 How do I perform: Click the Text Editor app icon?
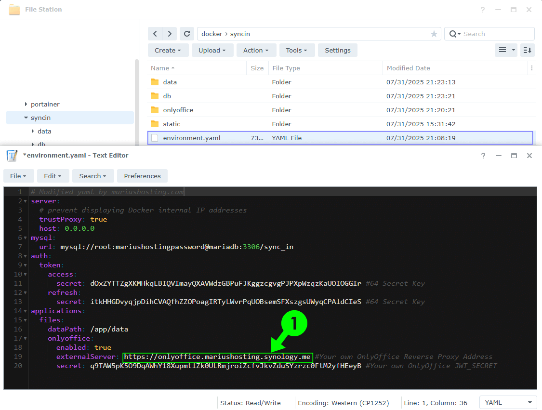pyautogui.click(x=12, y=156)
